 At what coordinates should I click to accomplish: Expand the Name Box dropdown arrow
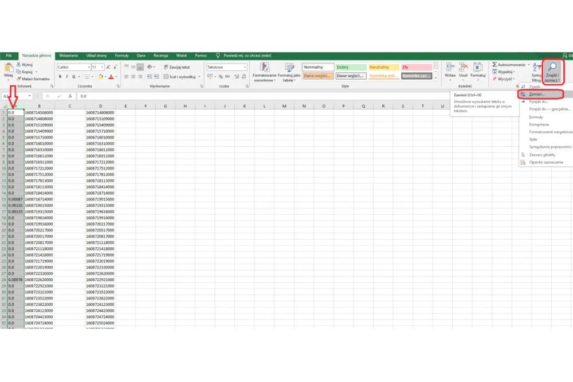(x=30, y=96)
